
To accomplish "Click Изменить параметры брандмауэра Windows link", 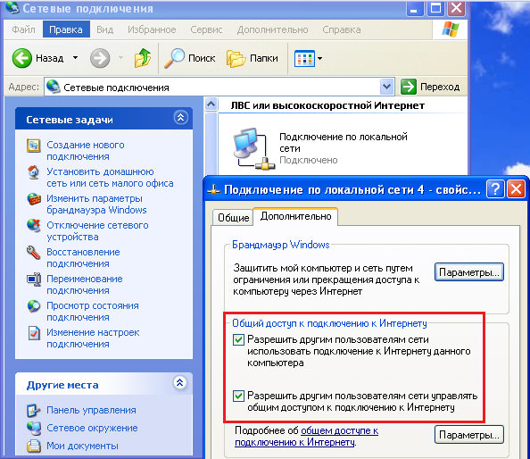I will (96, 204).
